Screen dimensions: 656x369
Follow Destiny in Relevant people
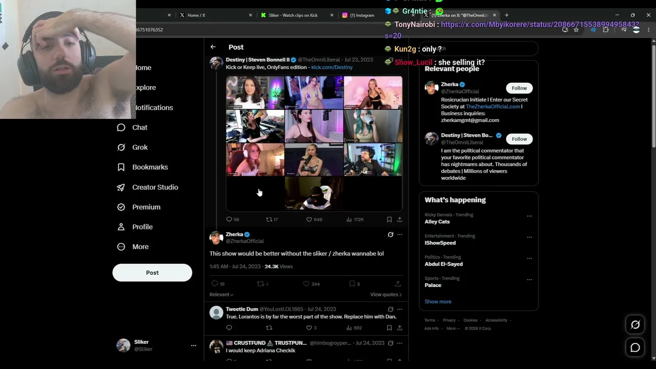519,139
